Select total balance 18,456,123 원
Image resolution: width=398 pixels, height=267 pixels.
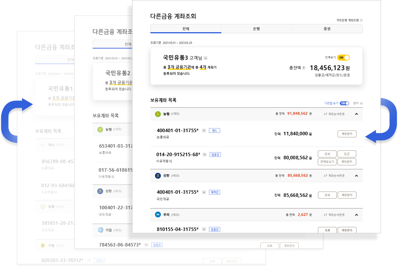[330, 68]
